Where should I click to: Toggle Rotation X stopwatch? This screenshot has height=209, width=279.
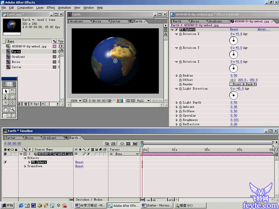click(180, 34)
